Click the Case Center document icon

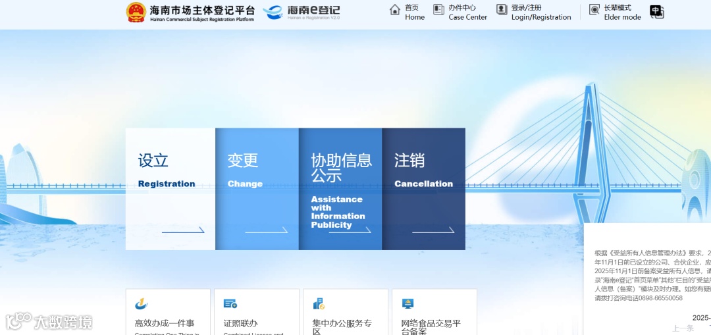coord(438,9)
